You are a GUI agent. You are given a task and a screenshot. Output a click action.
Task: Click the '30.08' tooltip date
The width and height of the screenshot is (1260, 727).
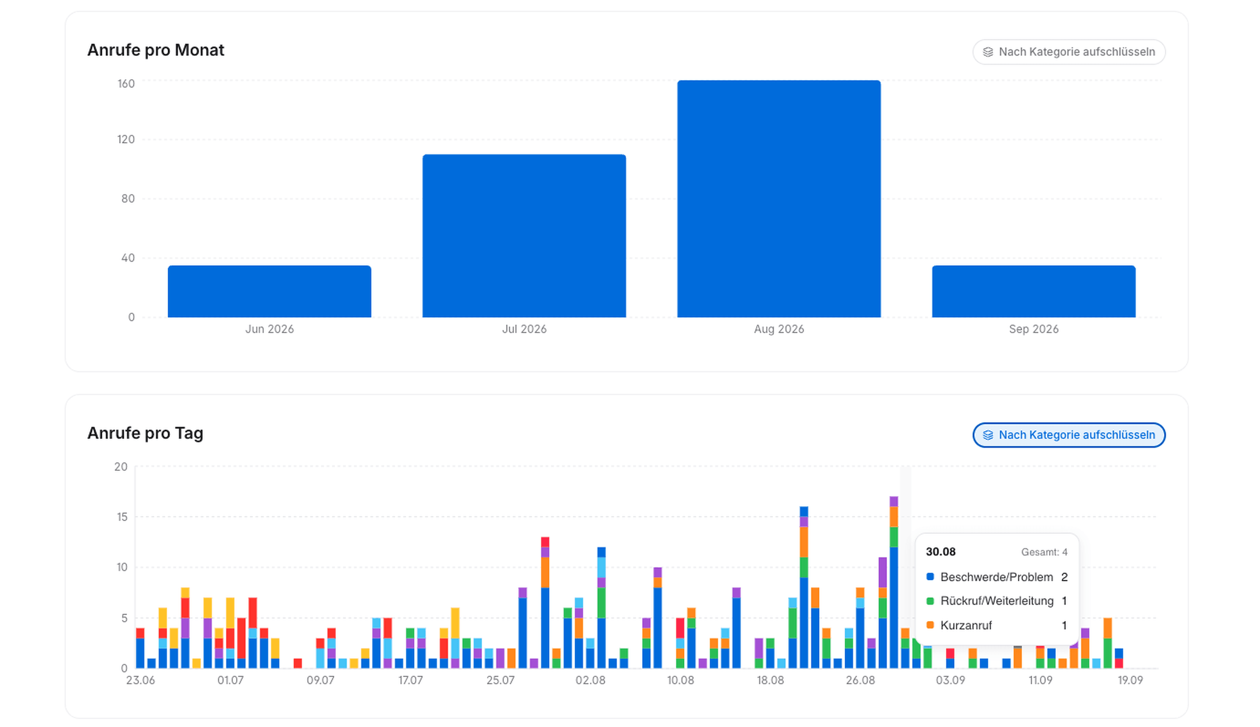[x=940, y=552]
